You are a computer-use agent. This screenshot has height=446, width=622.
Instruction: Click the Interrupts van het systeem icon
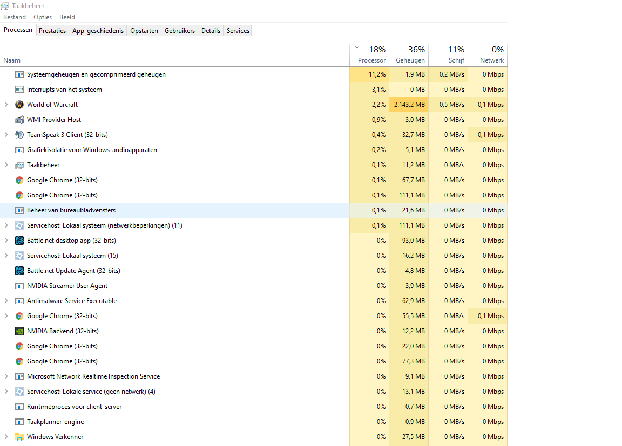click(19, 90)
